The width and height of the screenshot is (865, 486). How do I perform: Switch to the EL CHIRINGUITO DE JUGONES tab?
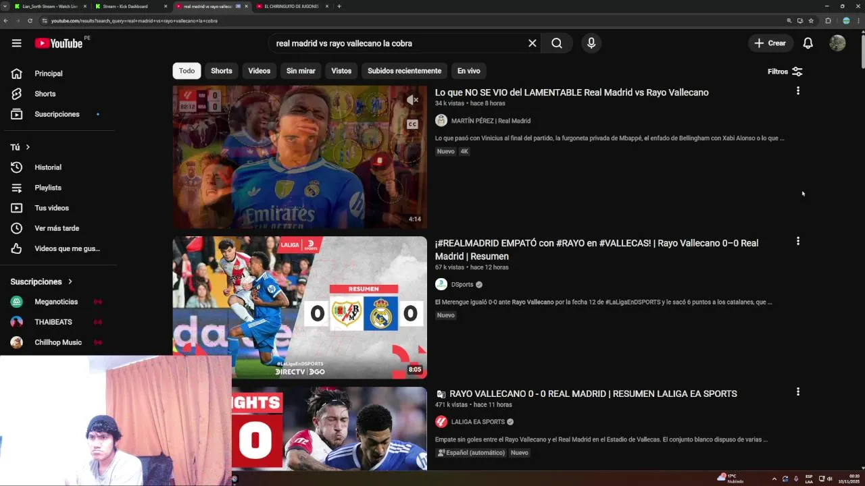(x=292, y=6)
